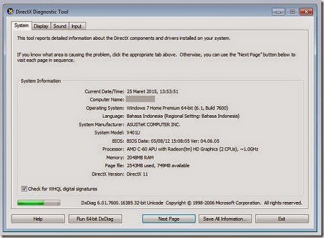Click the Help button

coord(38,219)
